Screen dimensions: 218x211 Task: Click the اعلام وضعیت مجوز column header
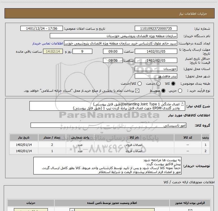pyautogui.click(x=112, y=203)
